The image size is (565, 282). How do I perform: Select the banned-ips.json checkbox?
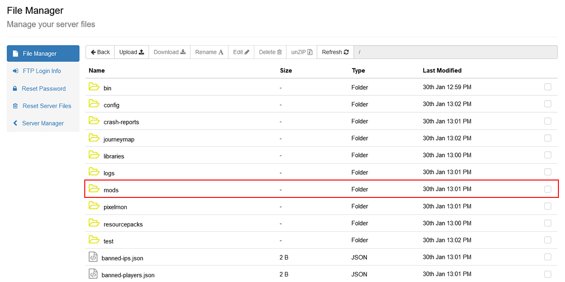(548, 257)
